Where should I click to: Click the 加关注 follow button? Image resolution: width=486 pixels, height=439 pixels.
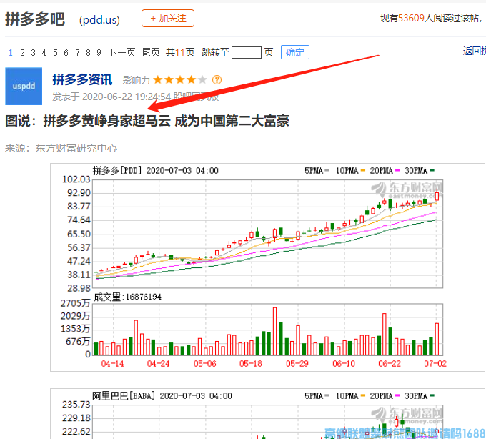coord(168,19)
